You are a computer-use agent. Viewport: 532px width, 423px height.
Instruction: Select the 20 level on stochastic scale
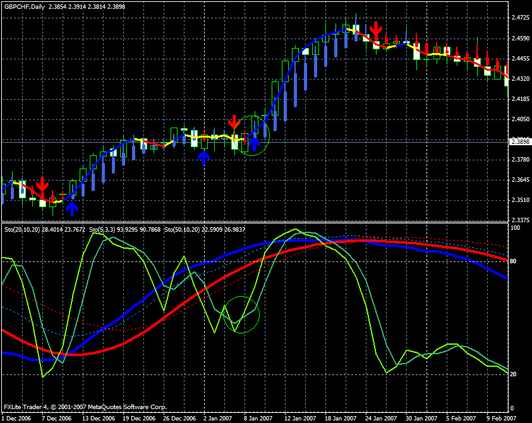[513, 374]
